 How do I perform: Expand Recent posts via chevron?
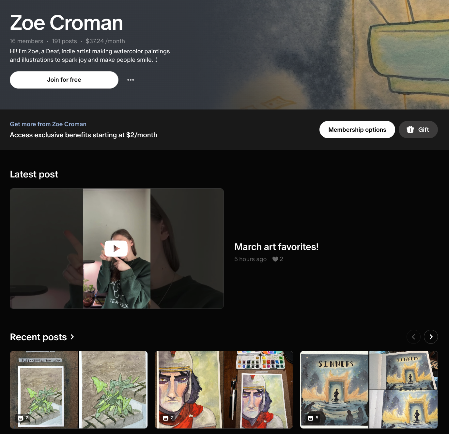click(72, 337)
